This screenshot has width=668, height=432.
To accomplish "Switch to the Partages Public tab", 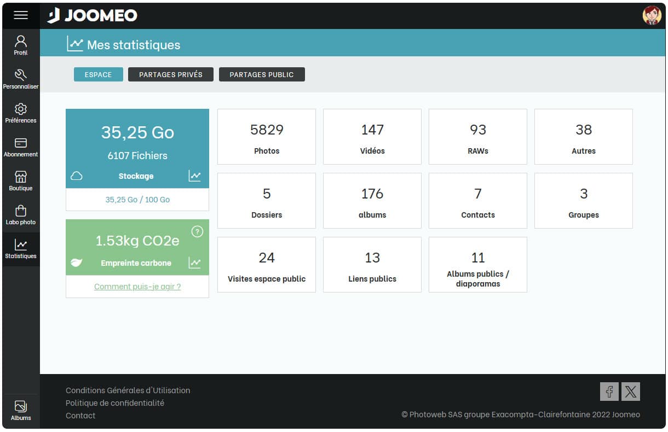I will [262, 74].
